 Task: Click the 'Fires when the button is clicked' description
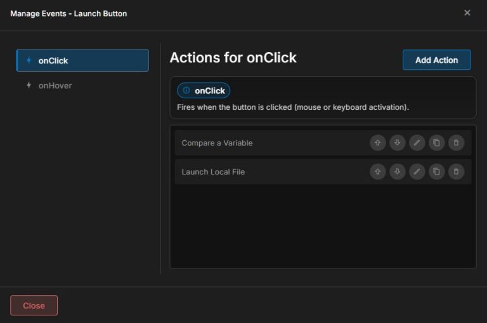293,107
